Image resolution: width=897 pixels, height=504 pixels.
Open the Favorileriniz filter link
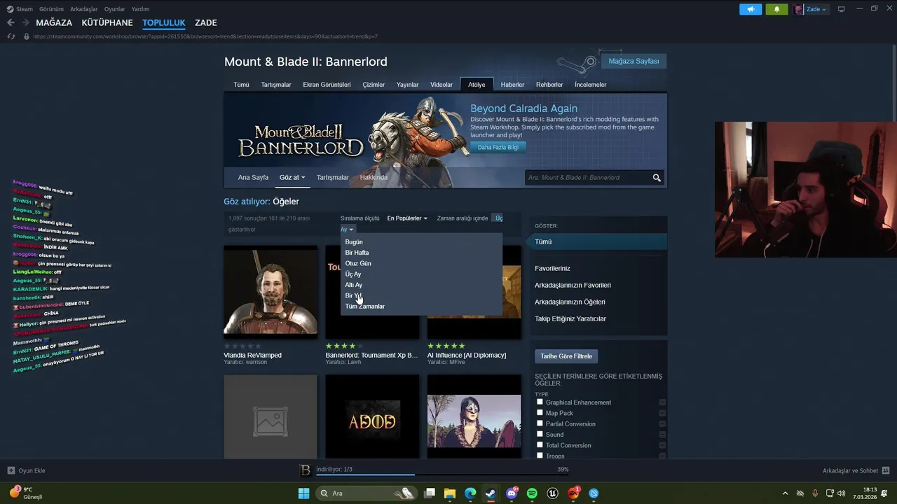pyautogui.click(x=552, y=269)
